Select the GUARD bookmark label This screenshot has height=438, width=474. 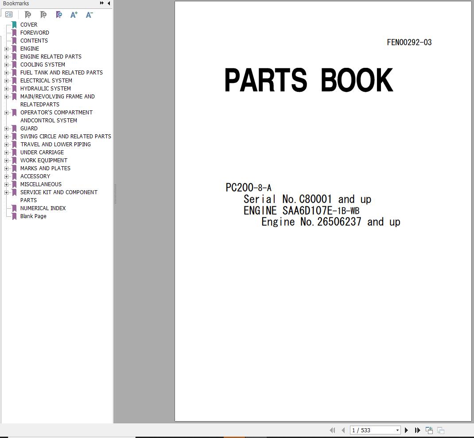click(29, 129)
